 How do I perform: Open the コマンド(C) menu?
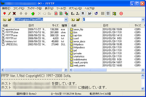[19, 8]
